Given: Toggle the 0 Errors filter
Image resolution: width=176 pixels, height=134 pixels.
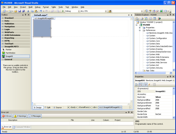Looking at the screenshot, I should point(7,116).
